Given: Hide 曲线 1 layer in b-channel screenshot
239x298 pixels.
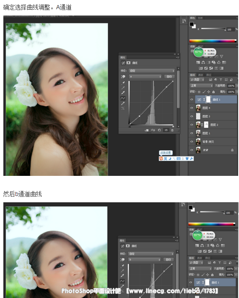Looking at the screenshot, I should [191, 282].
